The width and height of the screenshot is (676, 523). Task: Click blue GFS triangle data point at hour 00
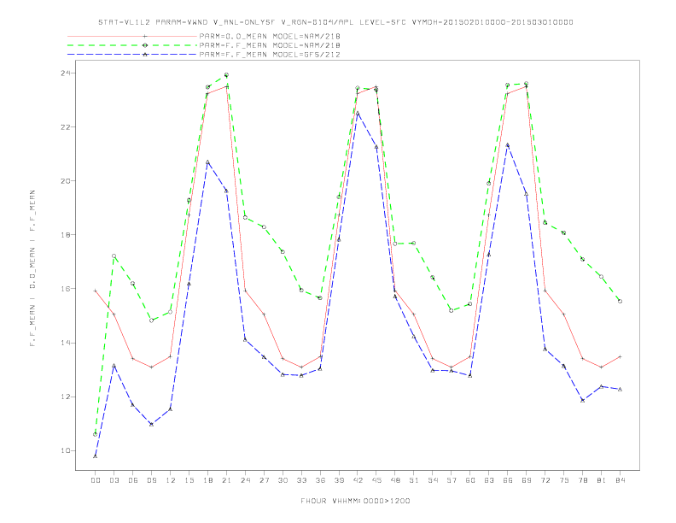click(96, 456)
